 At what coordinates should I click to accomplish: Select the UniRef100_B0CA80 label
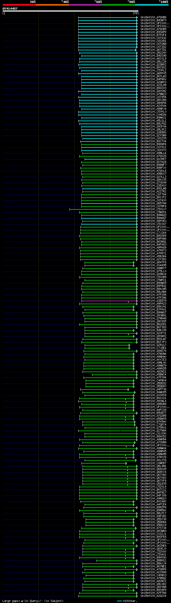153,502
